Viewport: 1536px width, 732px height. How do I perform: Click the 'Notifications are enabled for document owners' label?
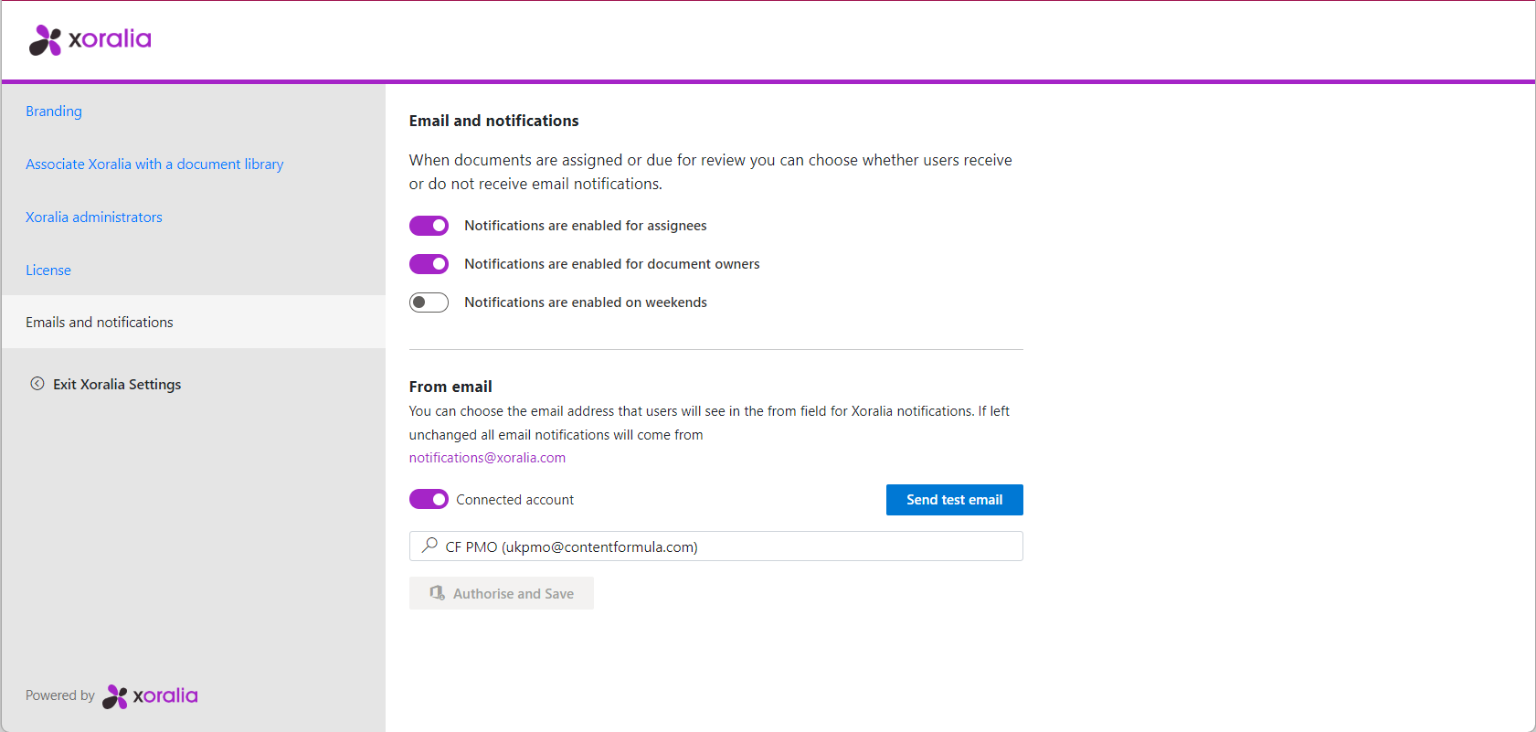point(612,264)
